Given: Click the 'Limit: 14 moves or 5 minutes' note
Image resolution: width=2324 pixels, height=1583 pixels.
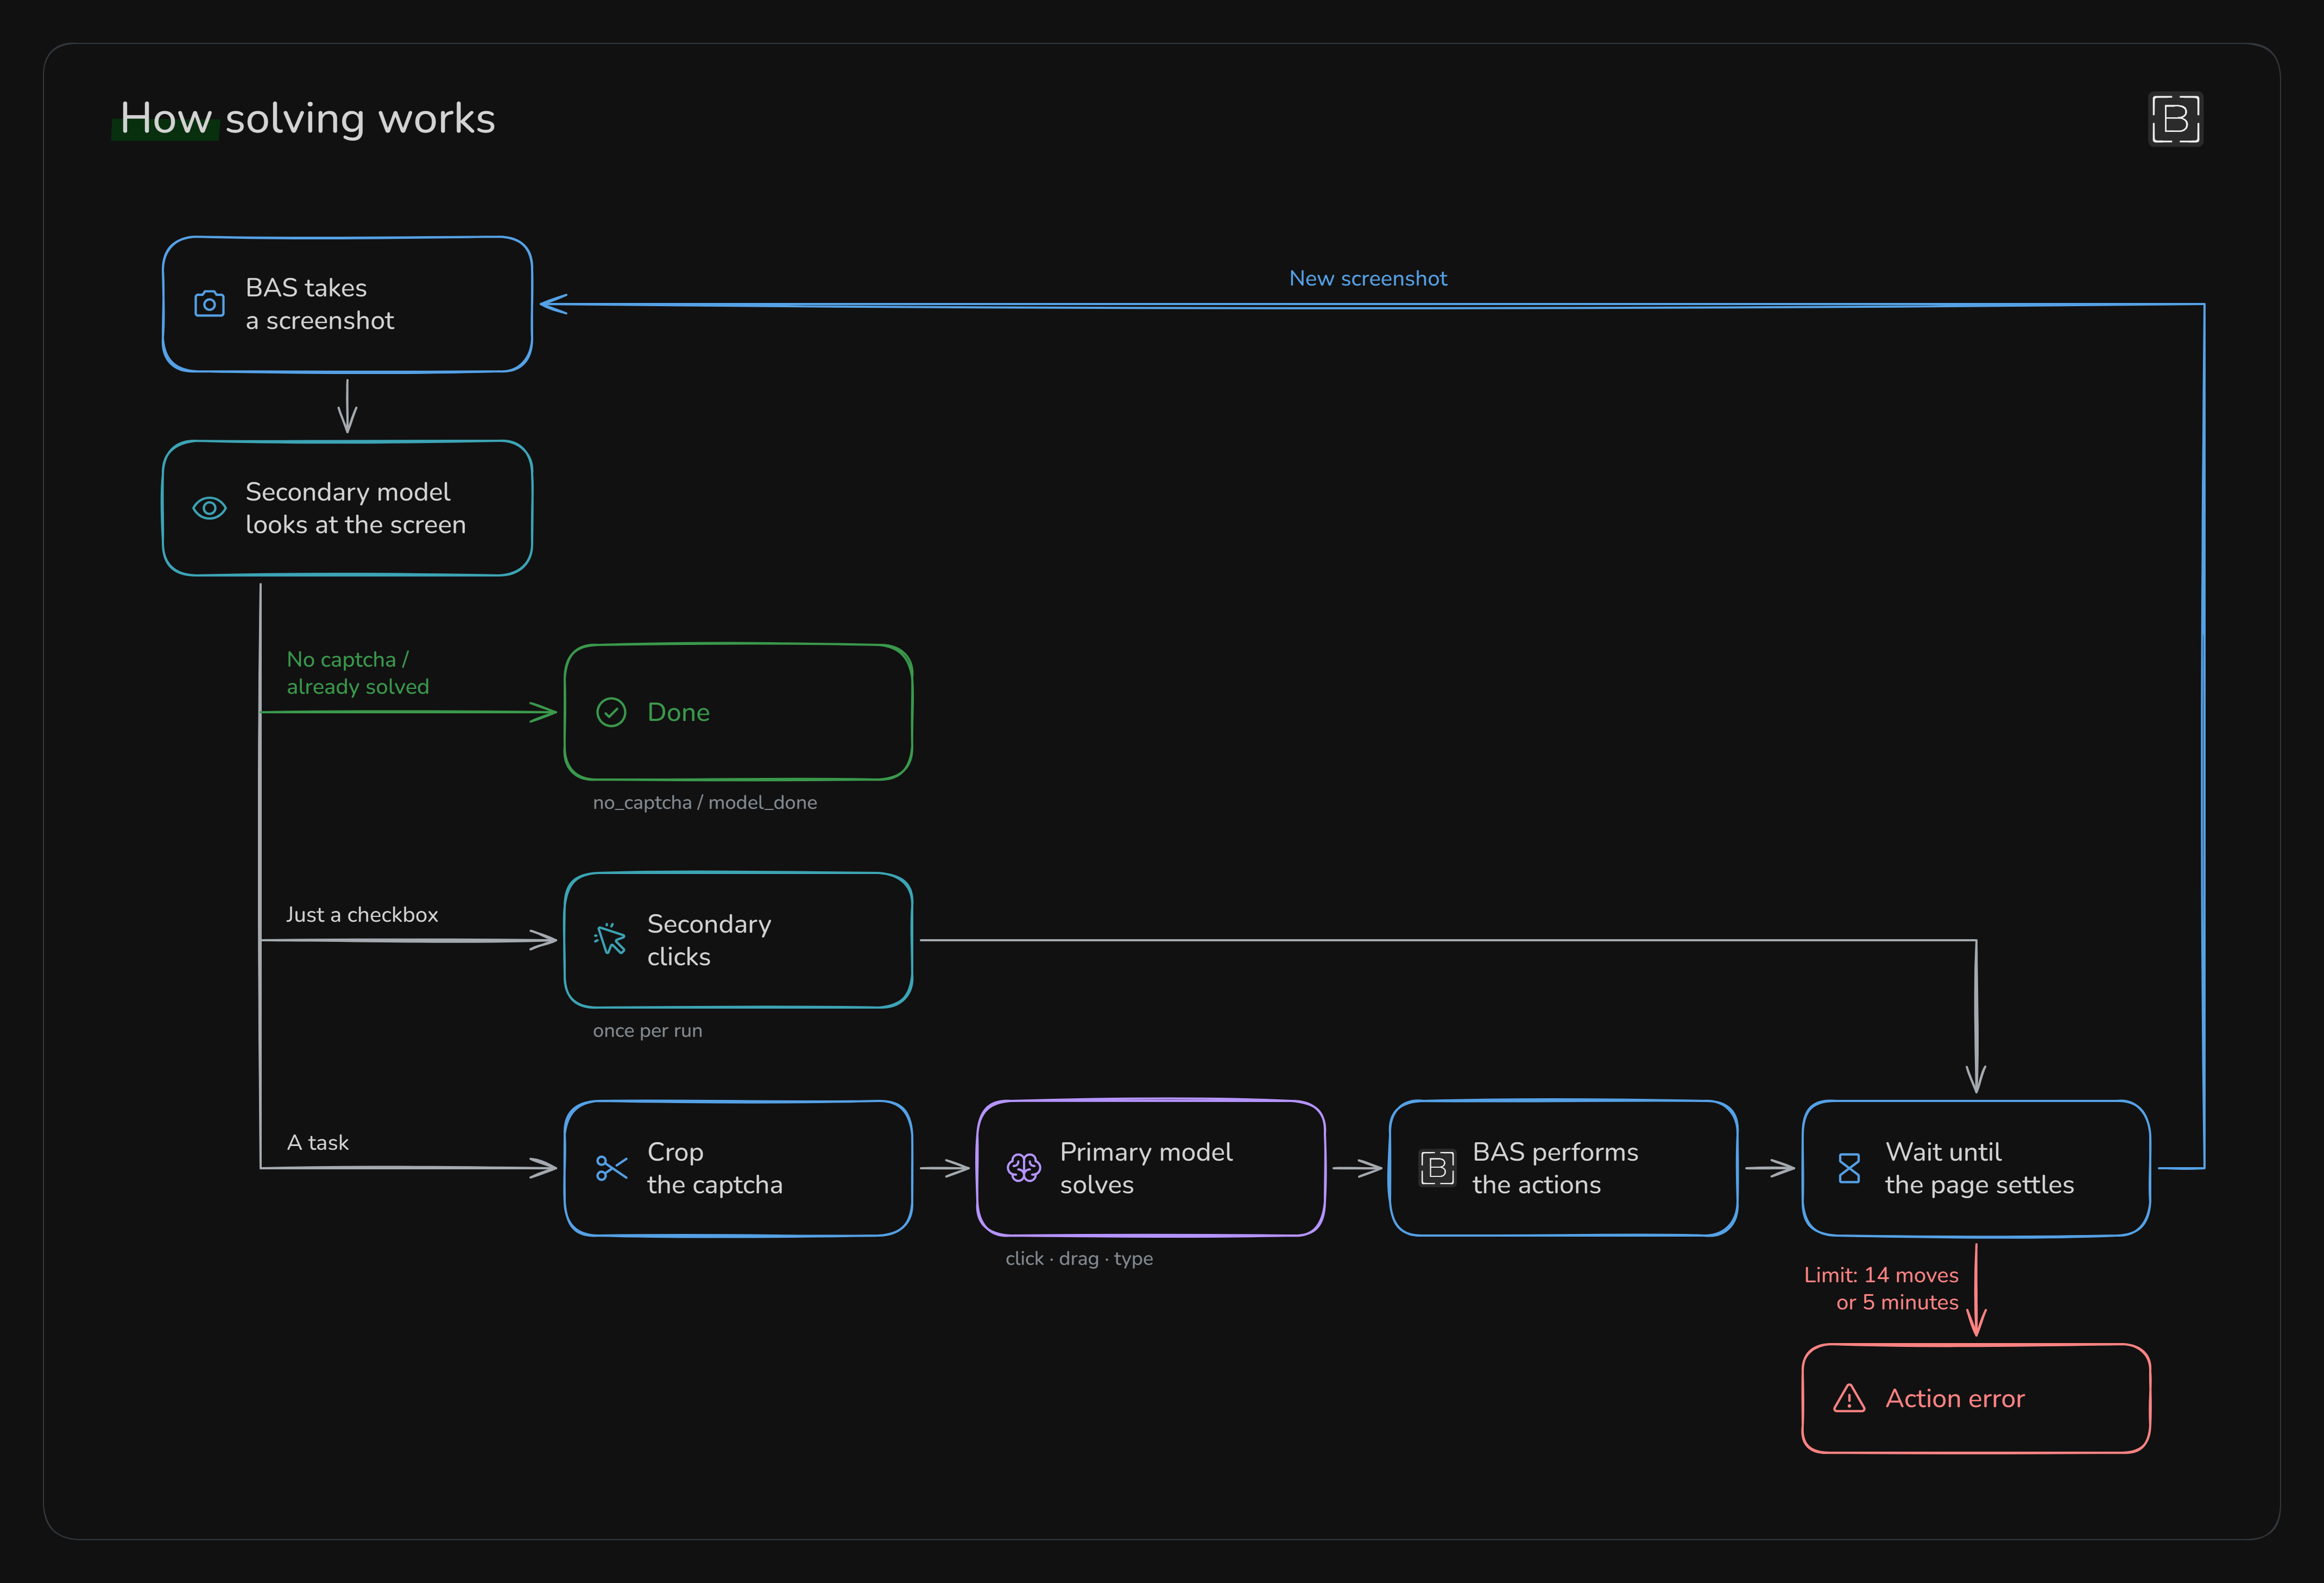Looking at the screenshot, I should 1881,1288.
